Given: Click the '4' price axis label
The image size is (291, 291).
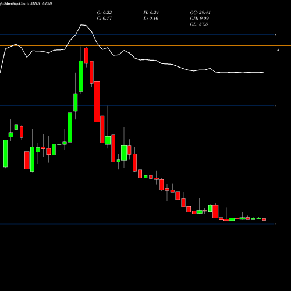Looking at the screenshot, I should [278, 50].
